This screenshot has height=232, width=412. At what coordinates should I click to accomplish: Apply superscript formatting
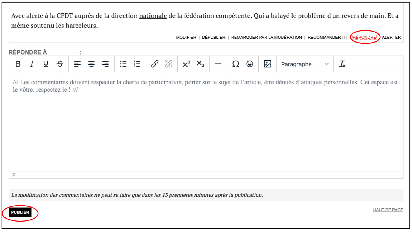tap(186, 64)
